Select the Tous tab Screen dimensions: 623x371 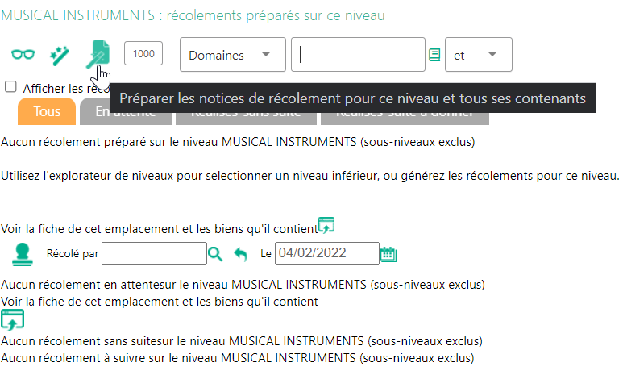[x=47, y=112]
